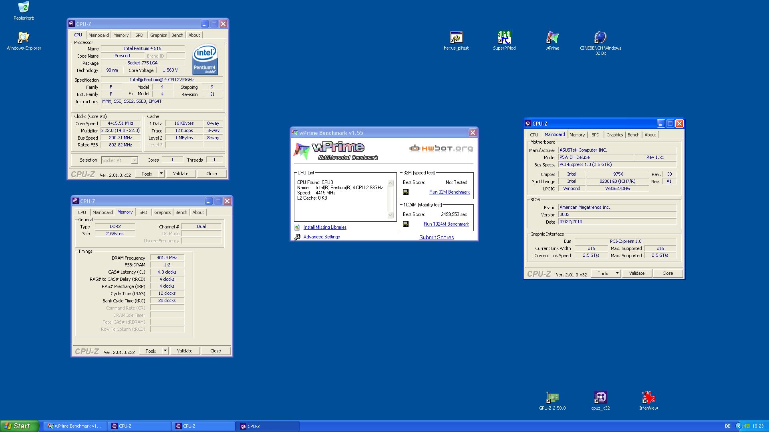Screen dimensions: 769x432
Task: Click the Advanced Settings wrench icon
Action: 297,237
